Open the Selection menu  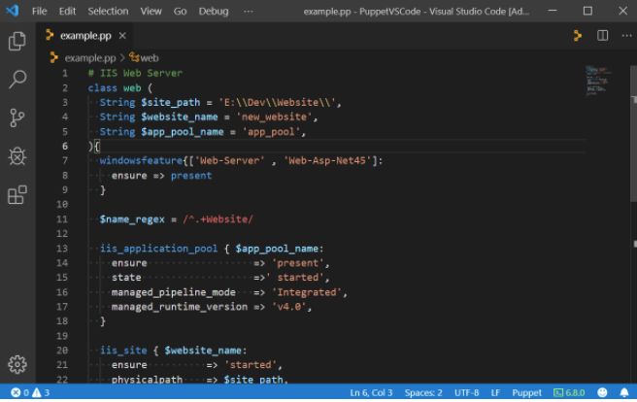(108, 11)
